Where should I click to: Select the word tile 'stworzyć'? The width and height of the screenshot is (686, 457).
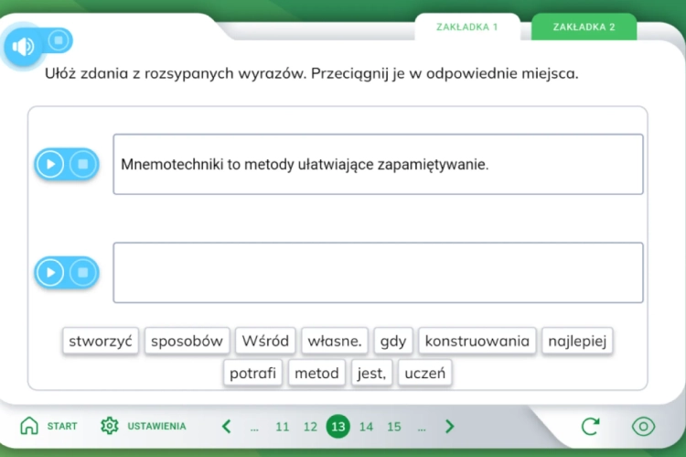tap(101, 341)
